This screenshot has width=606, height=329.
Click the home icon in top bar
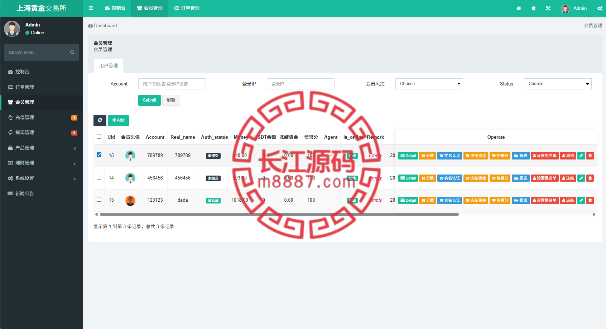tap(519, 8)
